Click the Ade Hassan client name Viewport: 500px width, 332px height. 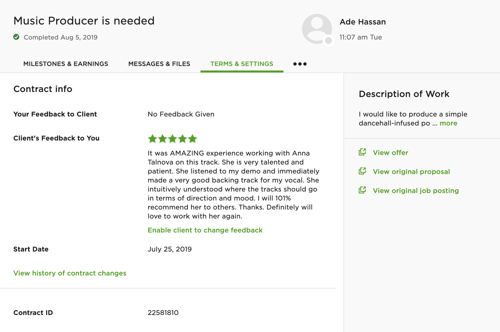pyautogui.click(x=362, y=22)
